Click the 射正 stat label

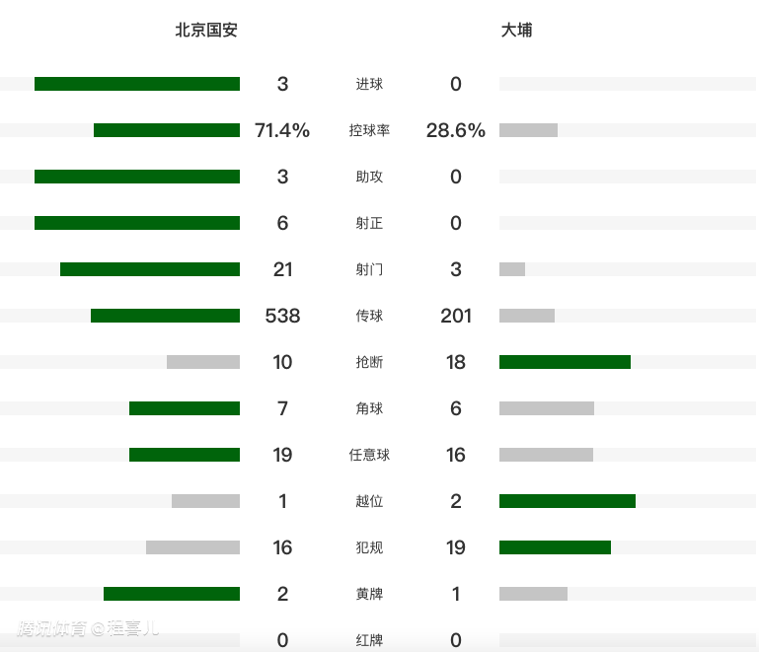369,224
